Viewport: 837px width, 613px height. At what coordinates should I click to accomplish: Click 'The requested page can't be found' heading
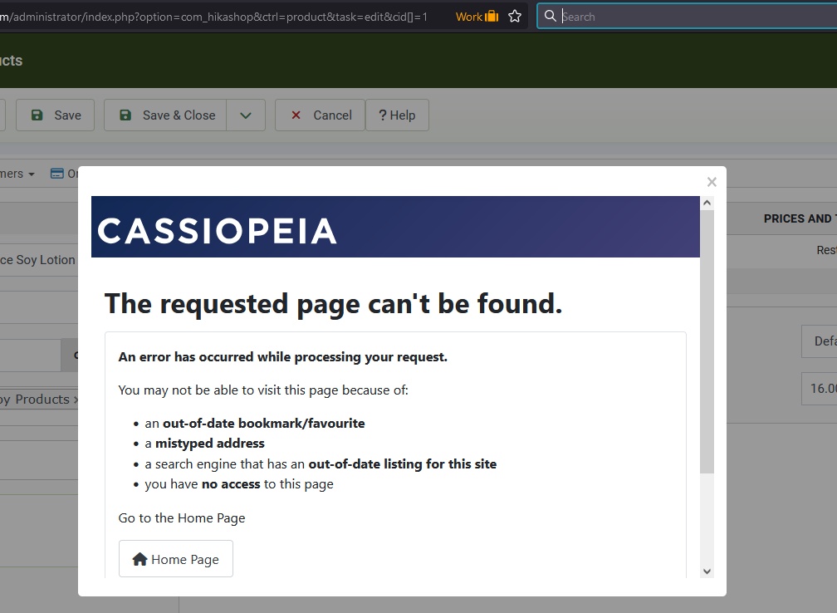[333, 304]
